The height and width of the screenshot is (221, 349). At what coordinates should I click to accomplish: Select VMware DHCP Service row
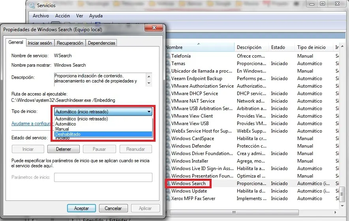(252, 94)
